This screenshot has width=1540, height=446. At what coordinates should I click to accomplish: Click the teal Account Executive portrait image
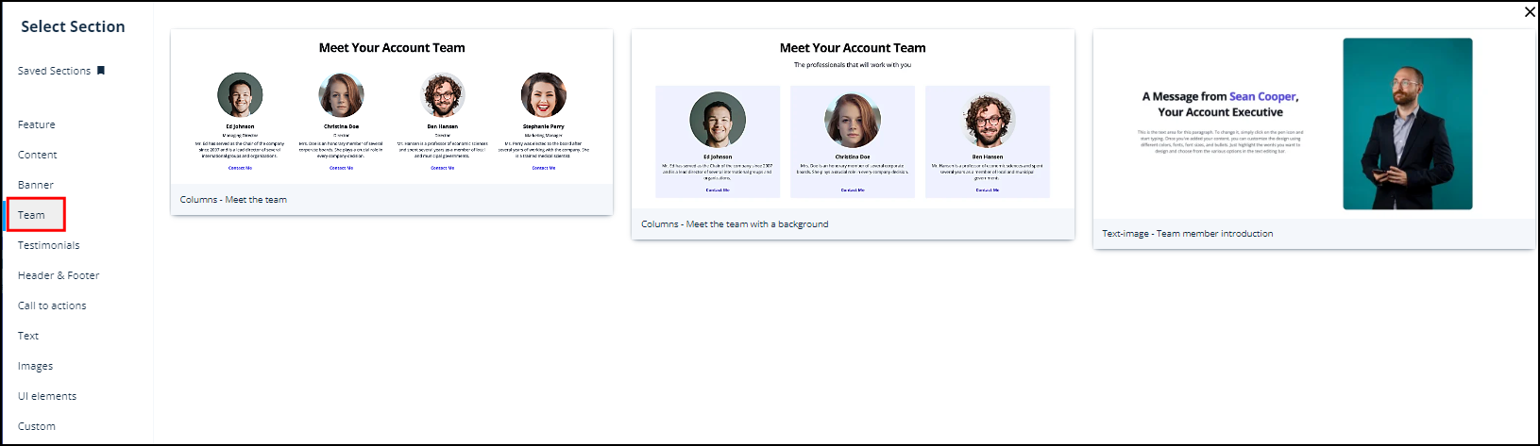pos(1407,124)
